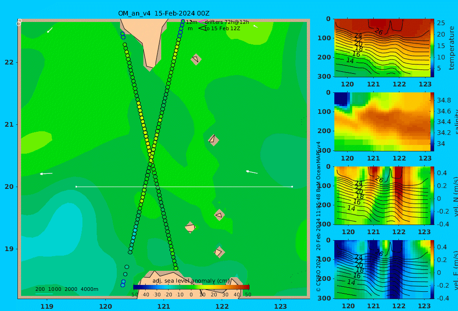
Task: Click the white current arrow near 122.5°E, 20.2°N
Action: point(252,172)
